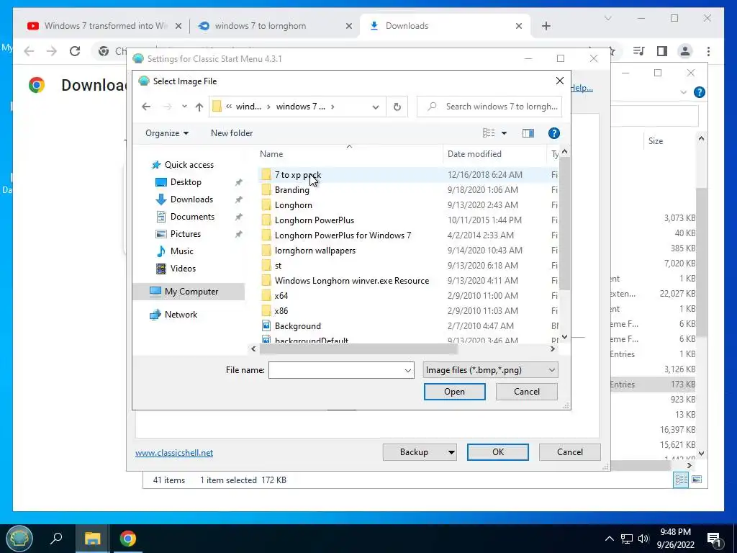Refresh the file dialog folder listing
737x553 pixels.
[397, 107]
